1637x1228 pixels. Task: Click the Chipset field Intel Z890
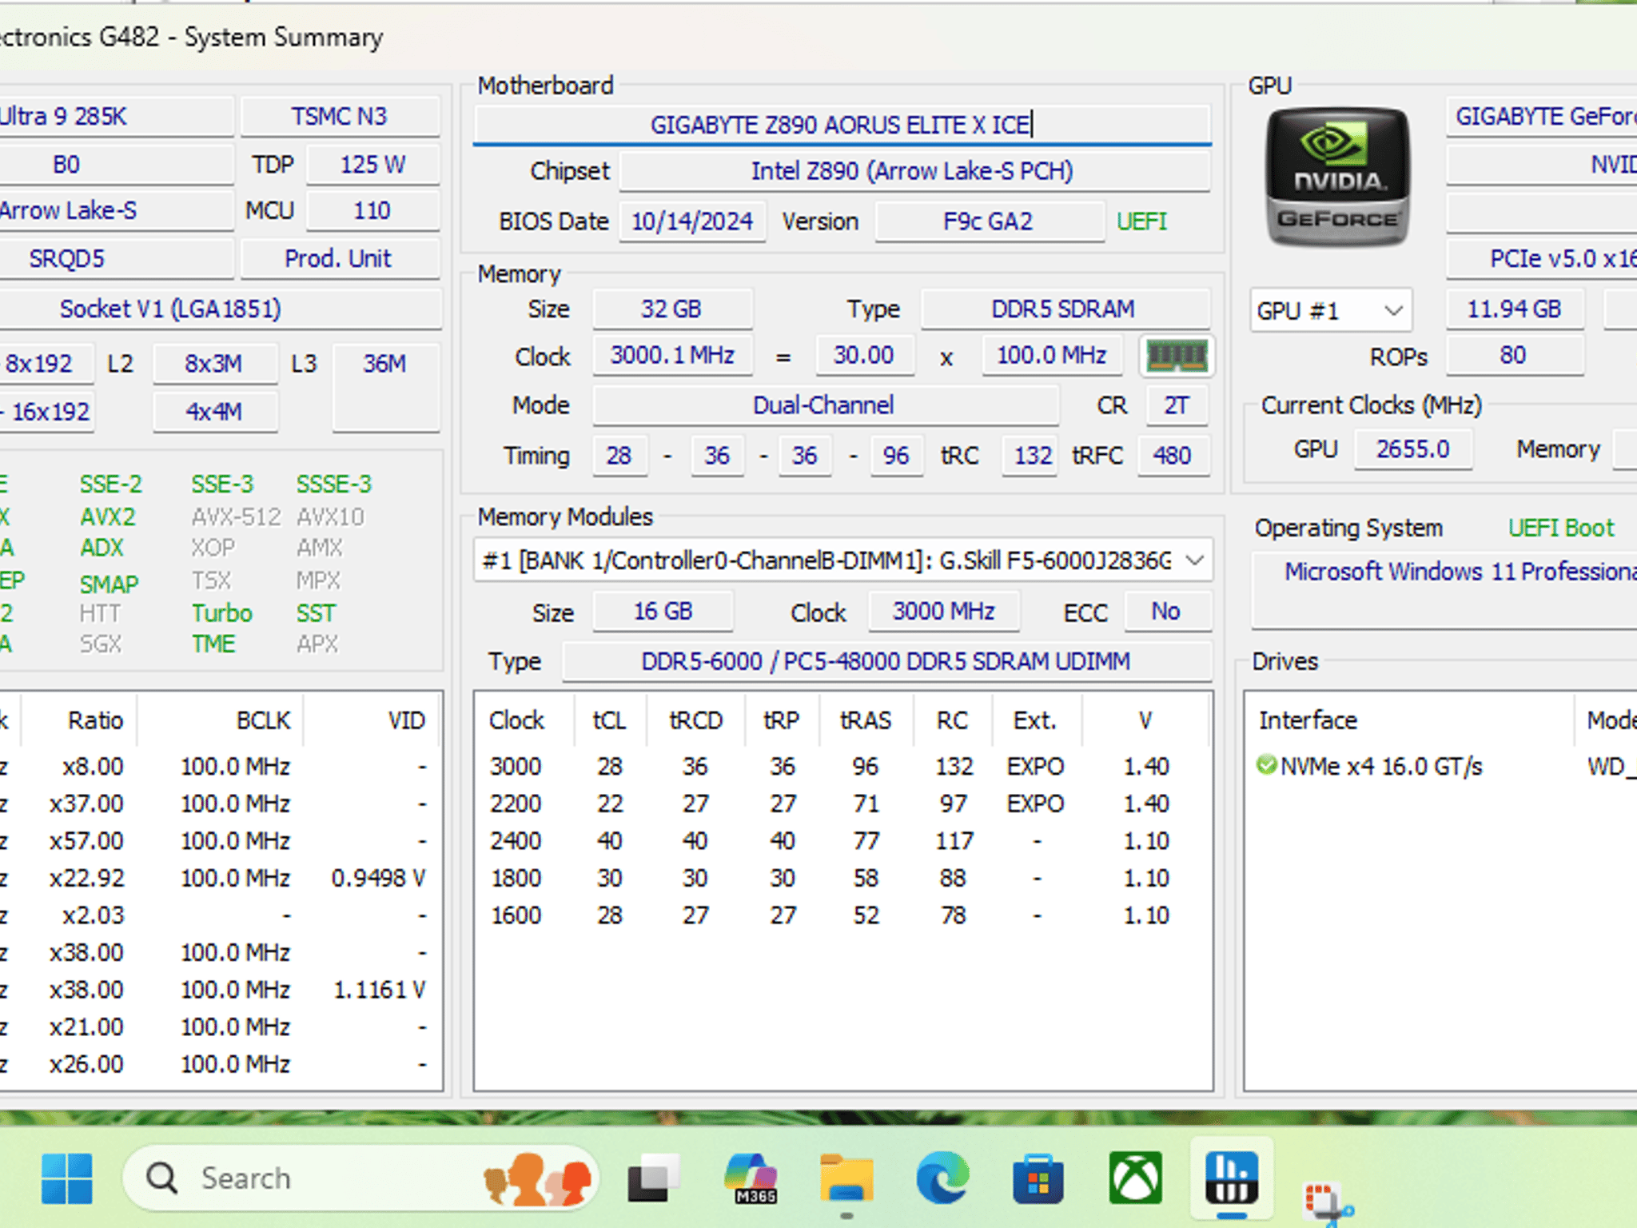tap(914, 171)
